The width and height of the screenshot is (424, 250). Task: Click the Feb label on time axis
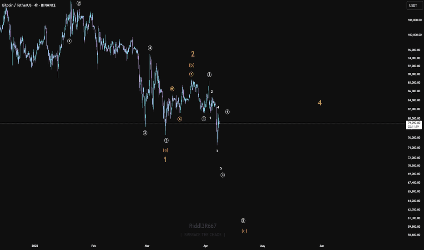pos(94,246)
